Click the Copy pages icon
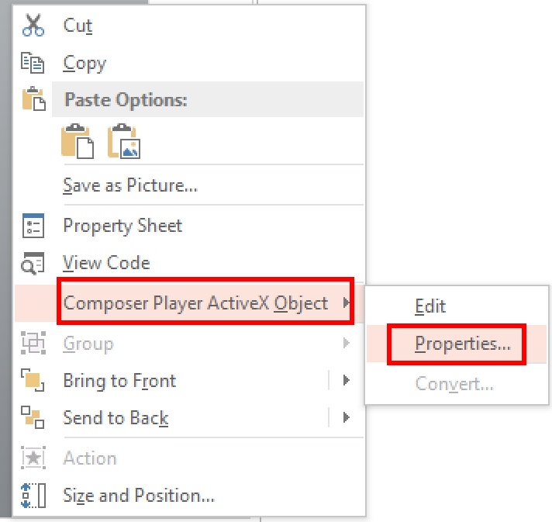Viewport: 552px width, 522px height. pyautogui.click(x=33, y=63)
